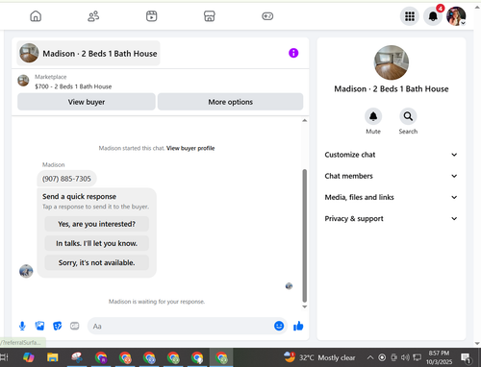Expand the Privacy & support section
This screenshot has width=481, height=367.
392,218
